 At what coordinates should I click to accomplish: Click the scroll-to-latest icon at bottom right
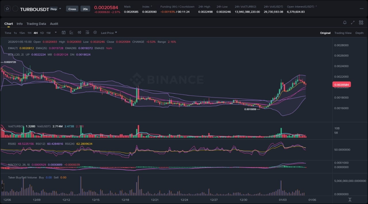coord(350,199)
